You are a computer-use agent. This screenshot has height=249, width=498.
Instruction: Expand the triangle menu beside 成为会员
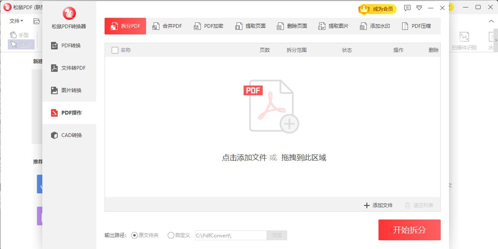[x=419, y=8]
